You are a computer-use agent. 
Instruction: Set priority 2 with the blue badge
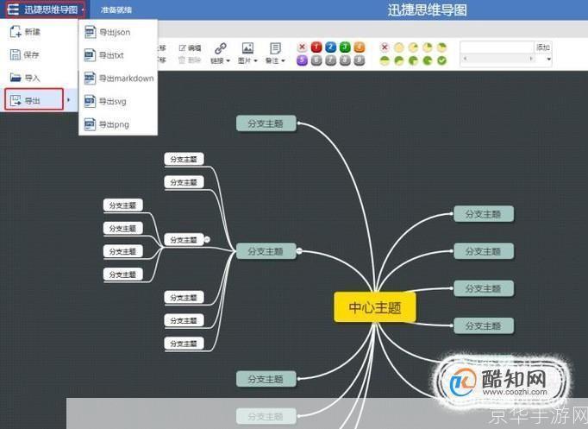click(331, 47)
